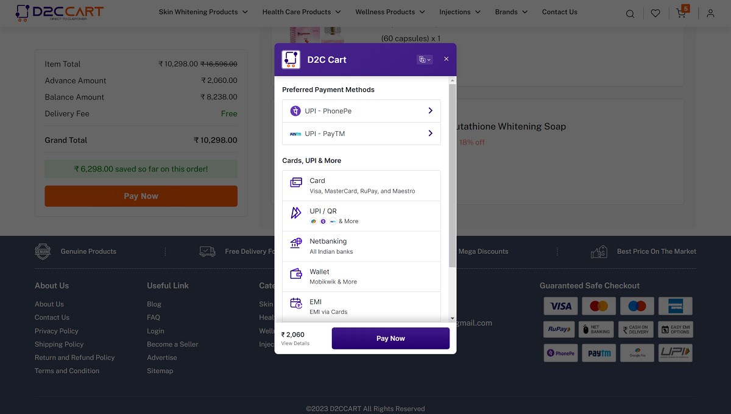The height and width of the screenshot is (414, 731).
Task: Click purple Pay Now button in popup
Action: point(390,338)
